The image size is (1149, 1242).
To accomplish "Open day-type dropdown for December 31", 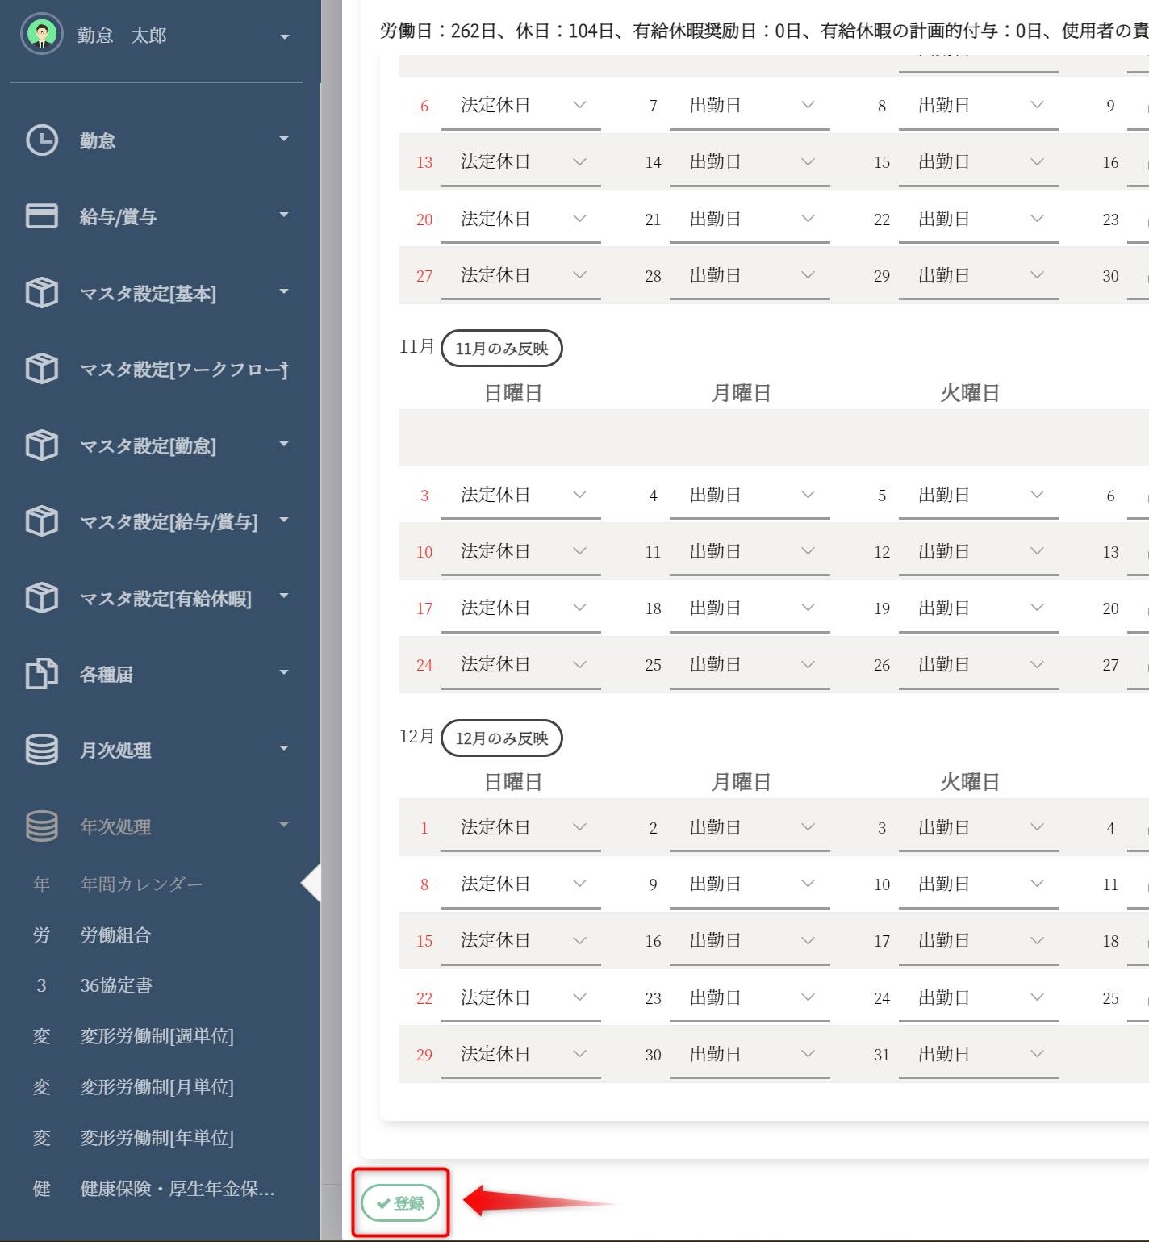I will tap(978, 1054).
